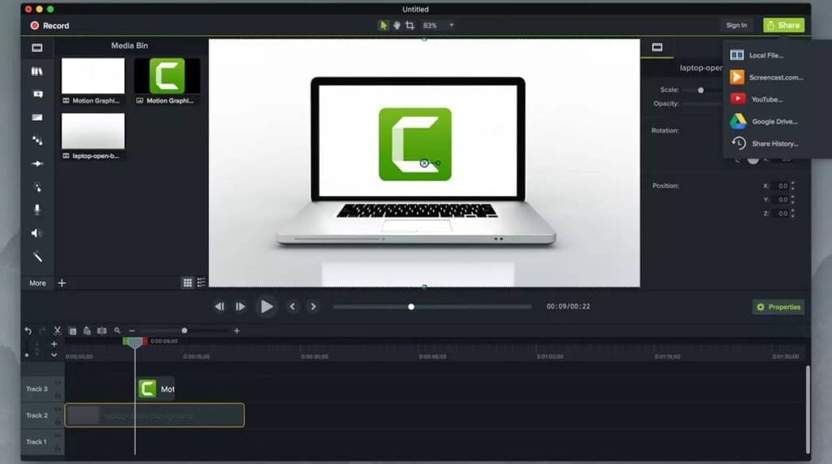Open the visual properties tab icon

pos(656,47)
